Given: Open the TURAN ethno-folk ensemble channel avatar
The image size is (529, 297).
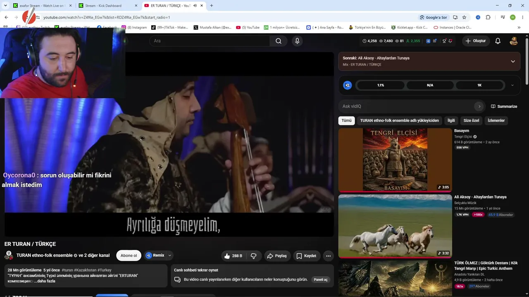Looking at the screenshot, I should (9, 255).
